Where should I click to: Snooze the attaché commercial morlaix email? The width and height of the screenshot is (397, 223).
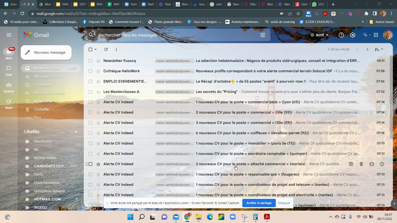(x=382, y=164)
